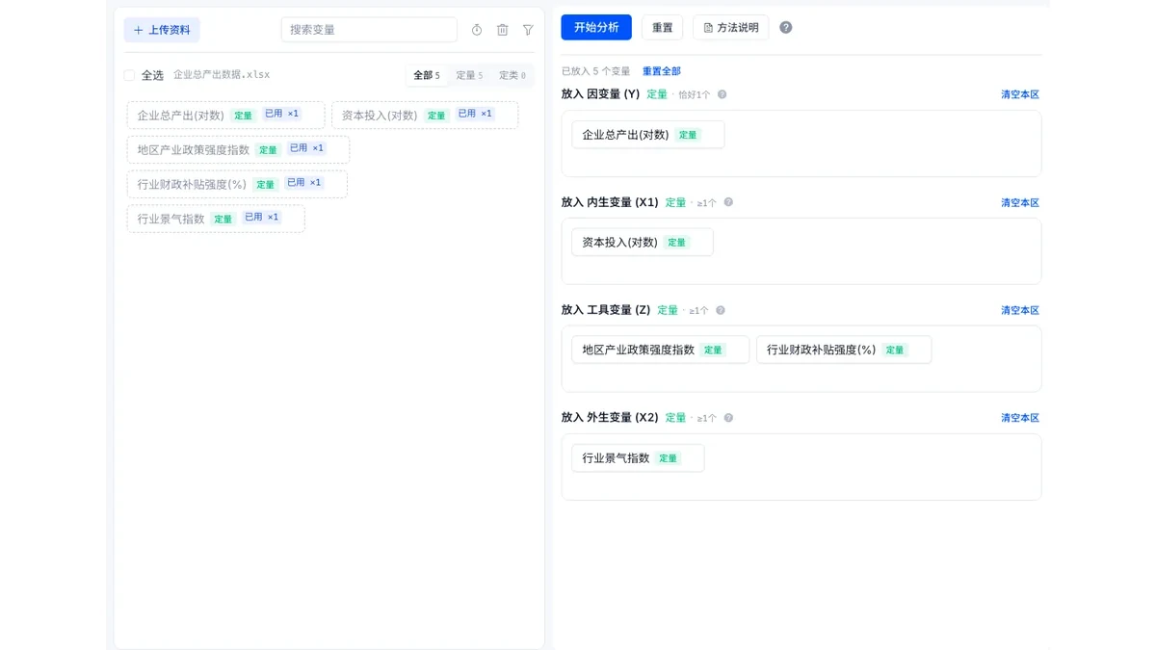Click the trash delete icon

click(x=502, y=30)
